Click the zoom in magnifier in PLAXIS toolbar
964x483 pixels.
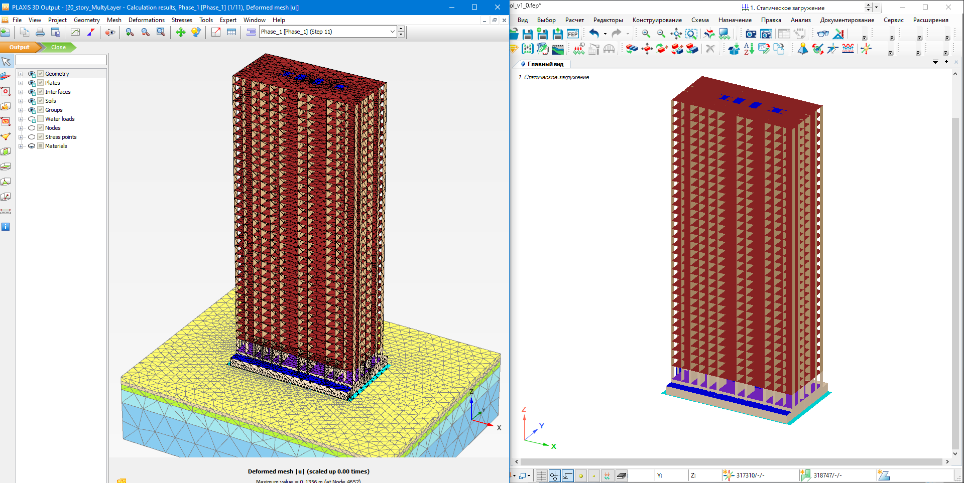[x=130, y=32]
